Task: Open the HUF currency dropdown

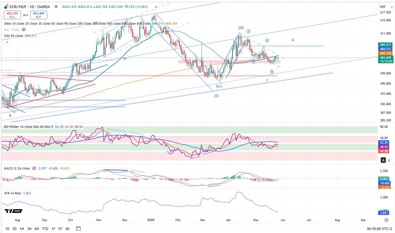Action: pos(386,7)
